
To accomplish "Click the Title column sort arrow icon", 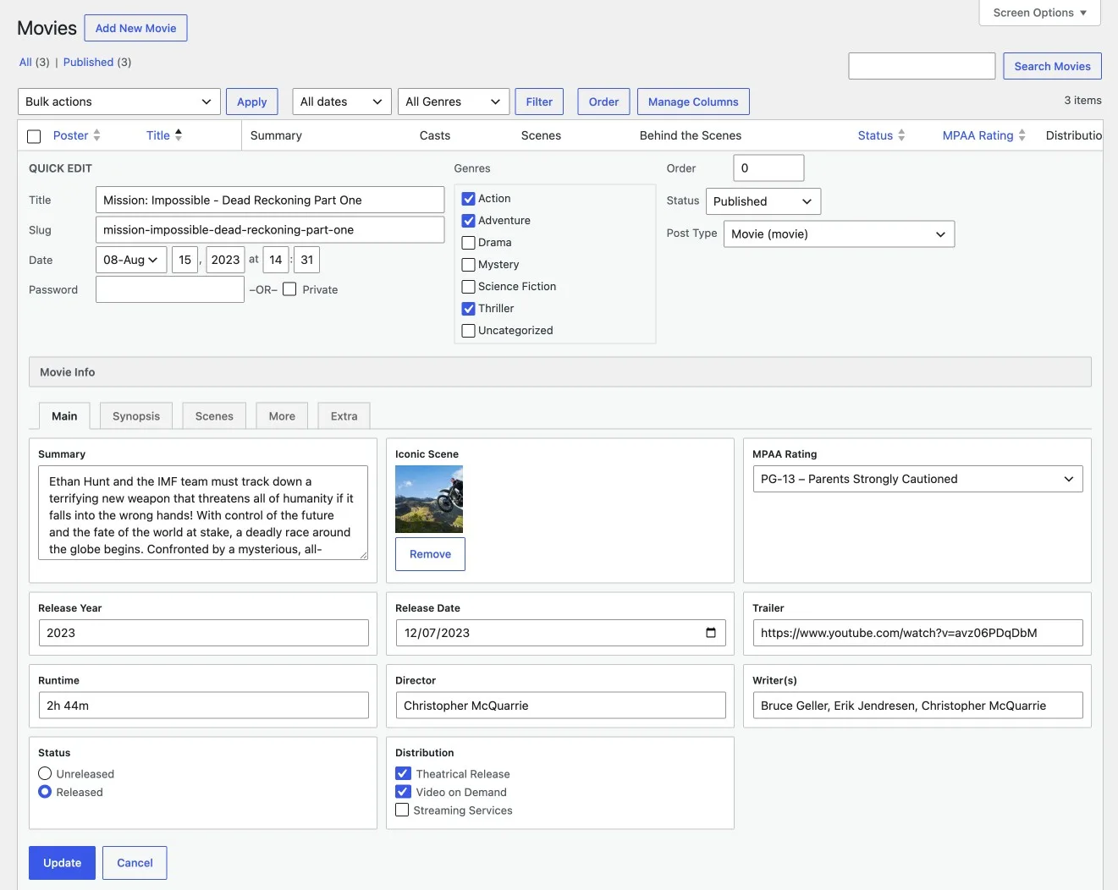I will tap(179, 135).
